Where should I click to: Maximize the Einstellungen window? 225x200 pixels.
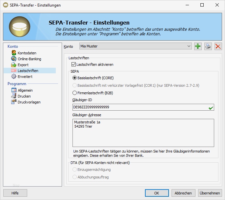click(202, 5)
